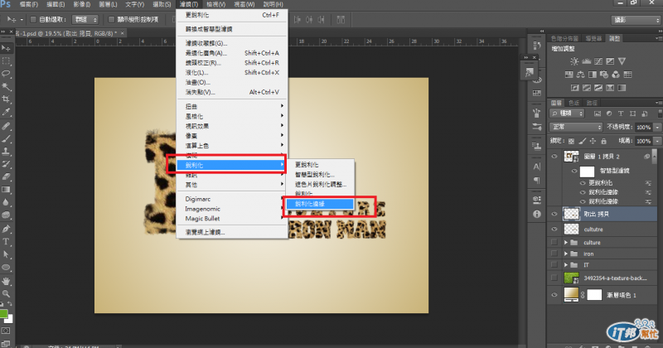663x348 pixels.
Task: Switch to the 路徑 tab
Action: pos(592,103)
